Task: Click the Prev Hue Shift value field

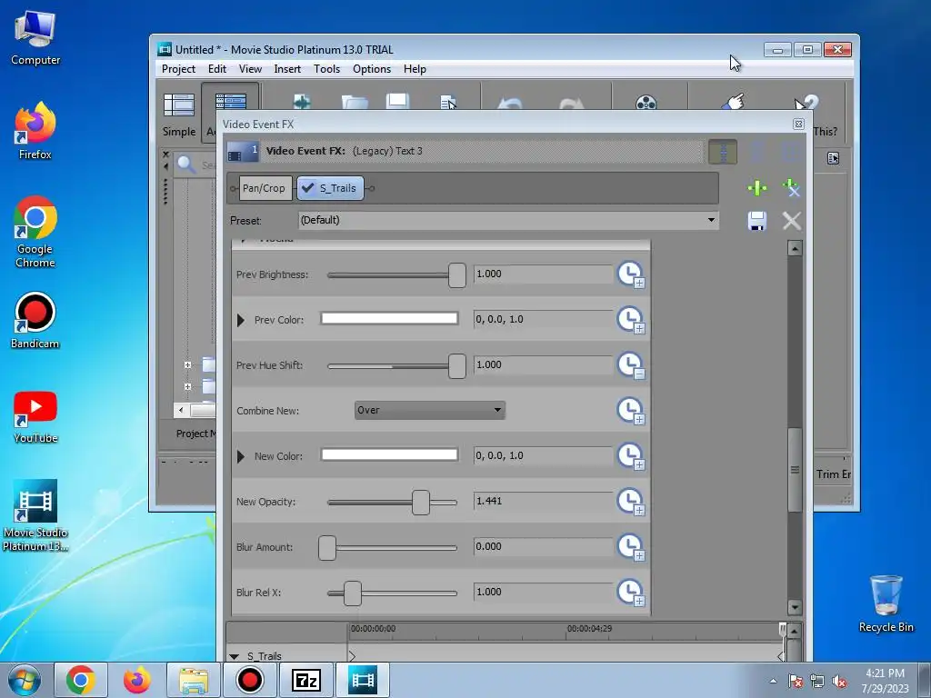Action: [x=543, y=365]
